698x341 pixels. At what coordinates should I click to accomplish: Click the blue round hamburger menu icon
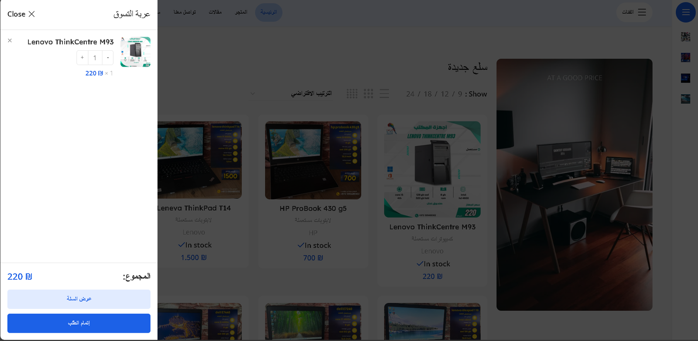(x=686, y=12)
